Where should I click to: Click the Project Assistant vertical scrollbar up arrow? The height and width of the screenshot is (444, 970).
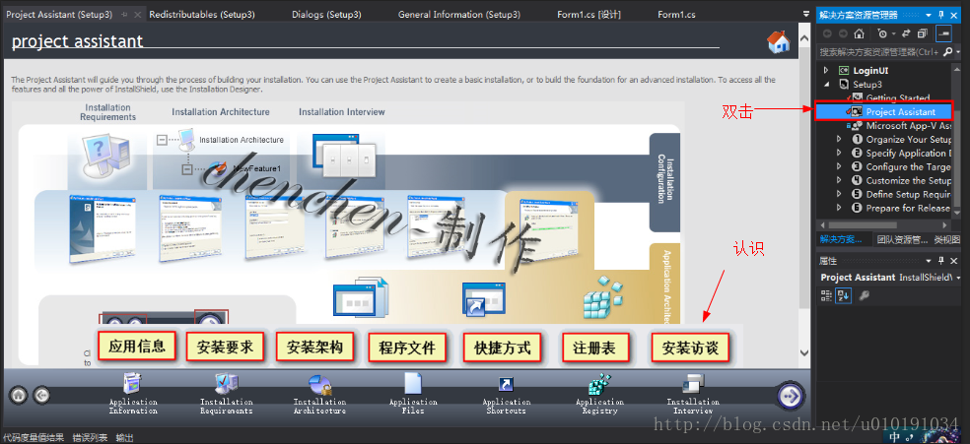coord(804,38)
